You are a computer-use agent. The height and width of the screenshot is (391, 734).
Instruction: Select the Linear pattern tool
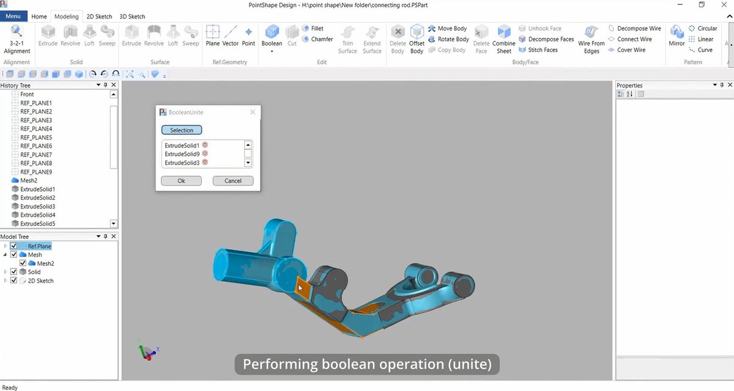click(700, 39)
